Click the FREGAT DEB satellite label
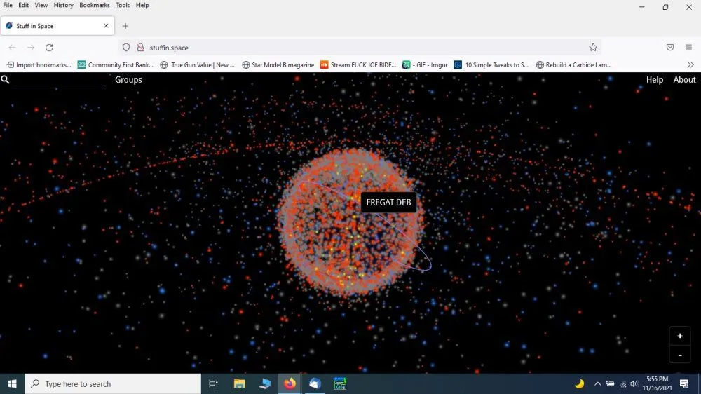Screen dimensions: 701x394 388,202
